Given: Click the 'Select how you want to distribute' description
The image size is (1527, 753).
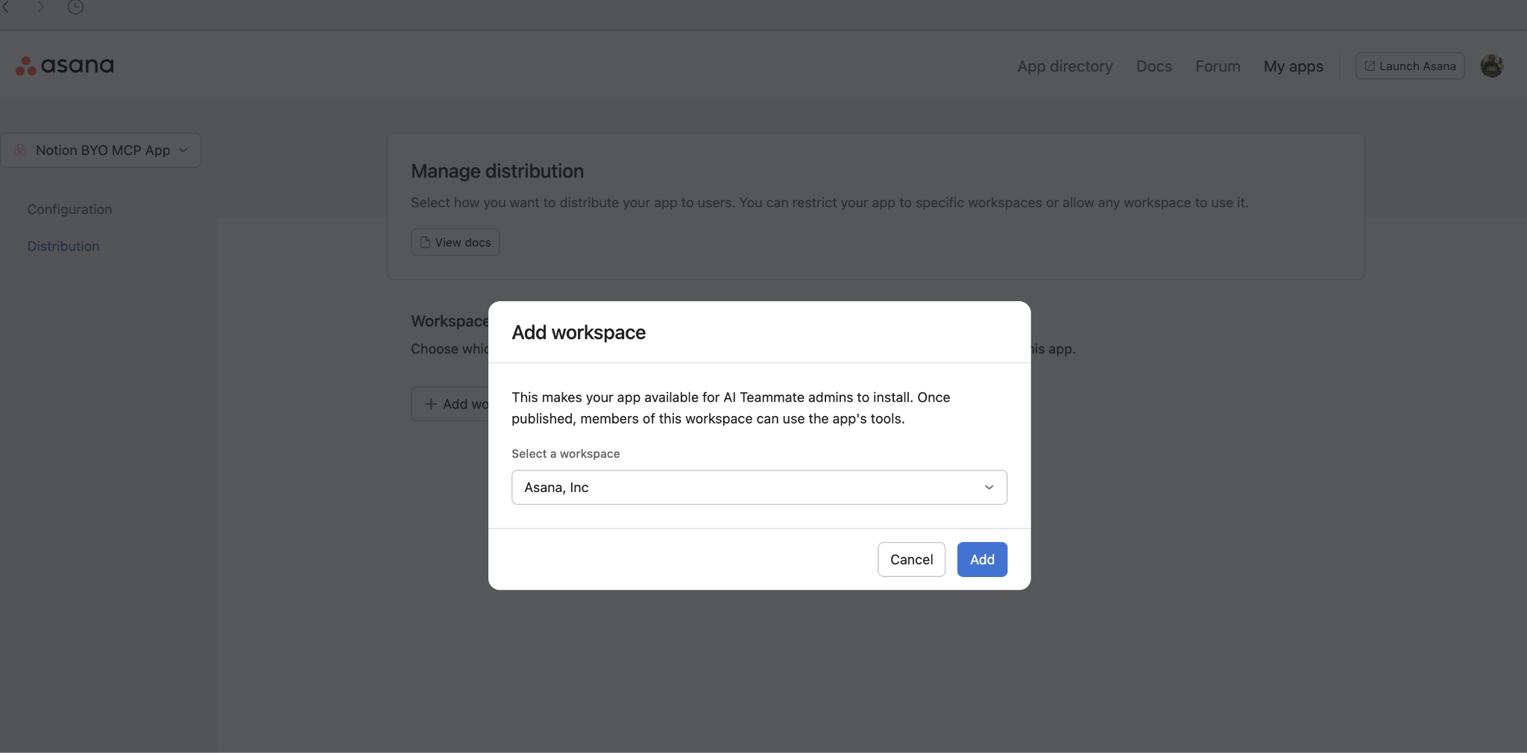Looking at the screenshot, I should [x=830, y=202].
